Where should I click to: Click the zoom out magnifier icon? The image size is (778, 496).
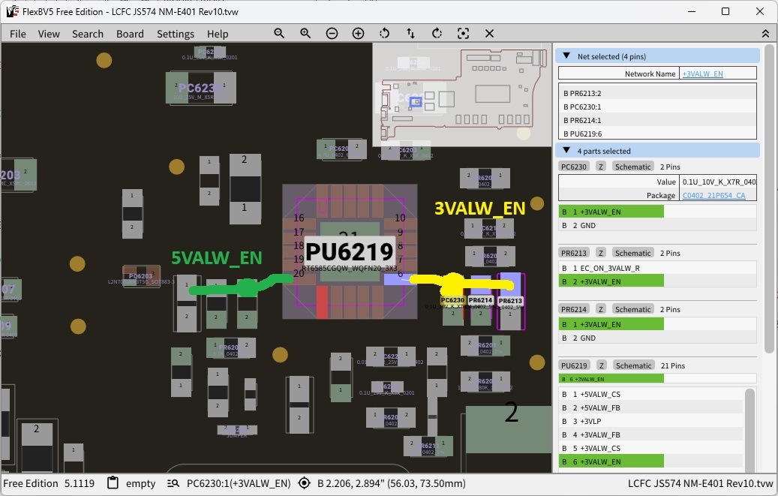pos(279,34)
